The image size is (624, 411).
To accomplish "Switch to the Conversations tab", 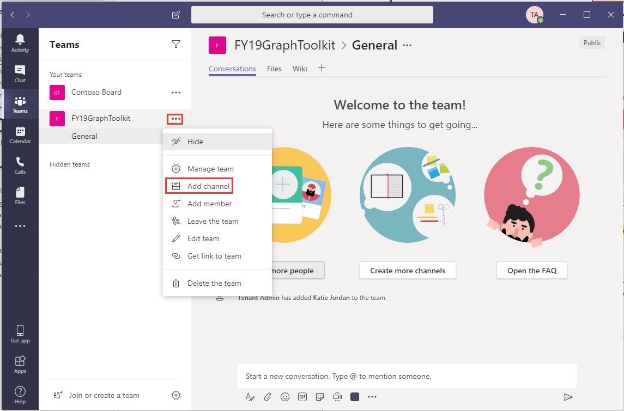I will tap(232, 69).
